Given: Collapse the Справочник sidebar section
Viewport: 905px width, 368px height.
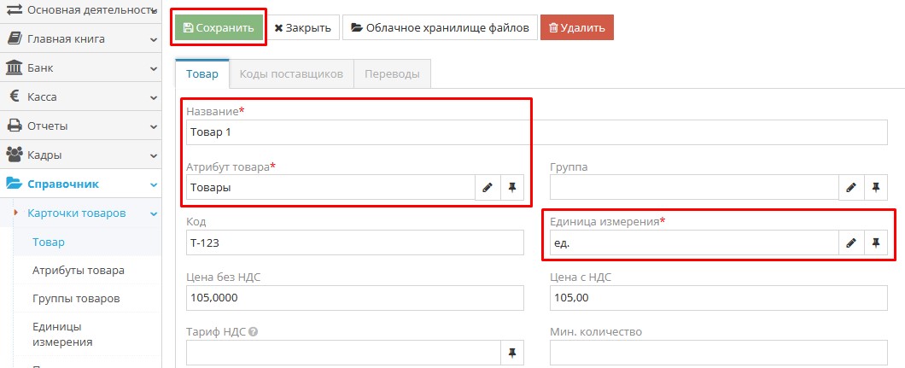Looking at the screenshot, I should pos(80,184).
